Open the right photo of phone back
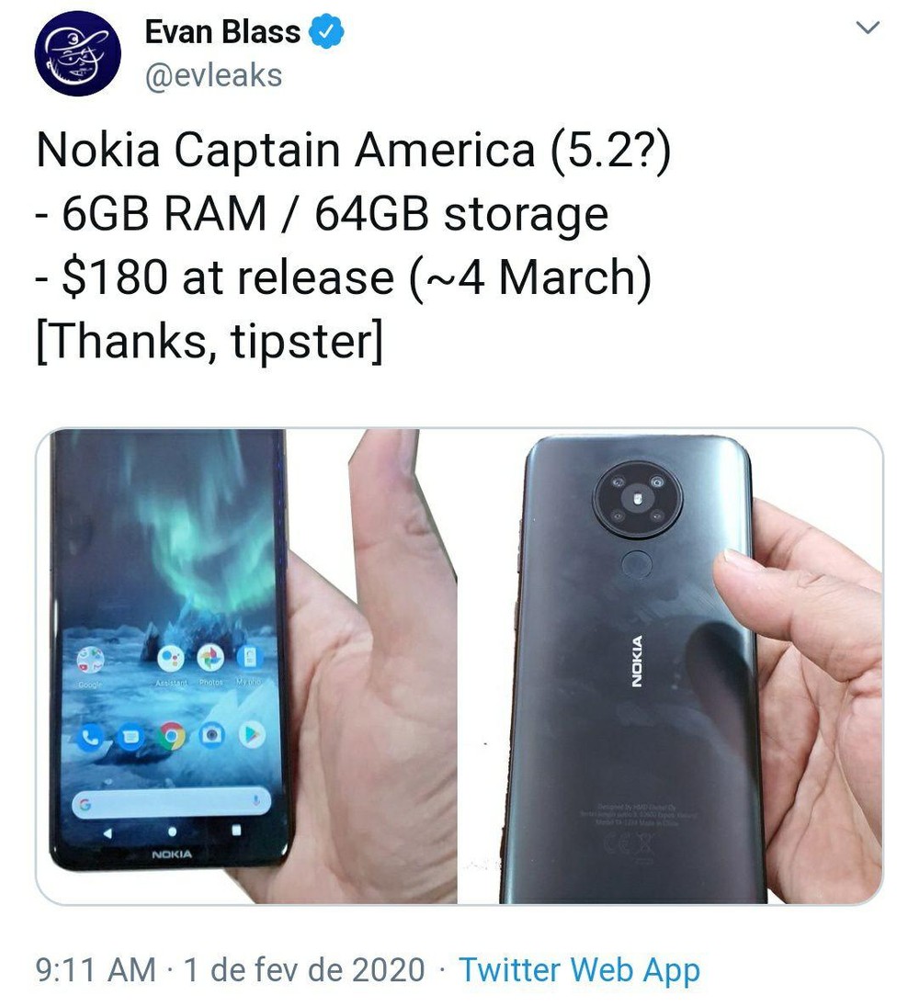Screen dimensions: 919x1007 coord(672,666)
